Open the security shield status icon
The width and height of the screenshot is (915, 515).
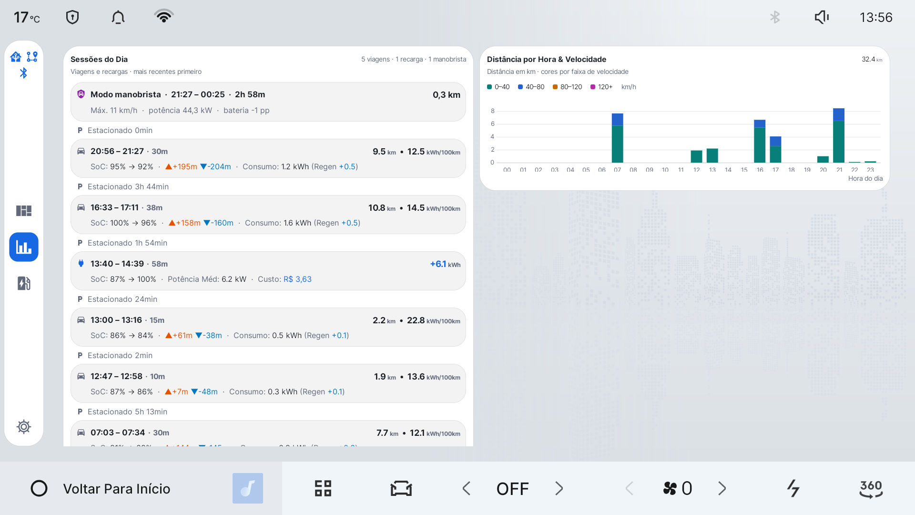click(72, 17)
